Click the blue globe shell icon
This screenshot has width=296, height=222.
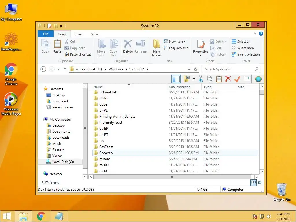coord(258,79)
